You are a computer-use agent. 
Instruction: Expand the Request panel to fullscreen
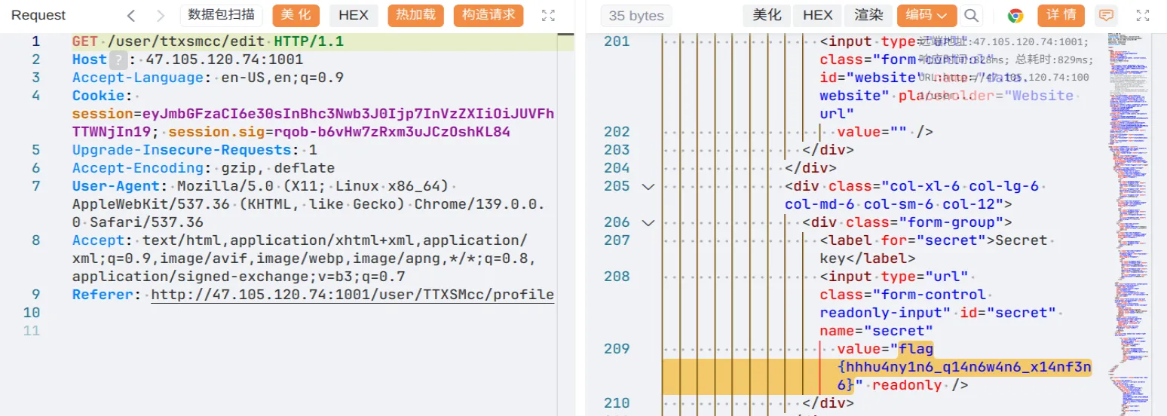tap(548, 16)
